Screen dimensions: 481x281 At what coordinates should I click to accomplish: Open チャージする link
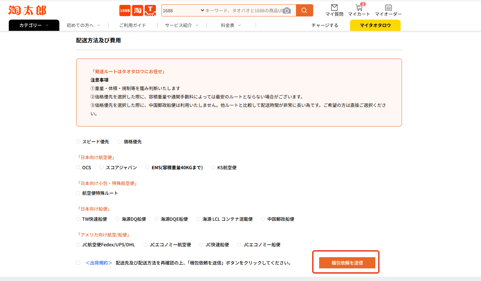pos(325,25)
